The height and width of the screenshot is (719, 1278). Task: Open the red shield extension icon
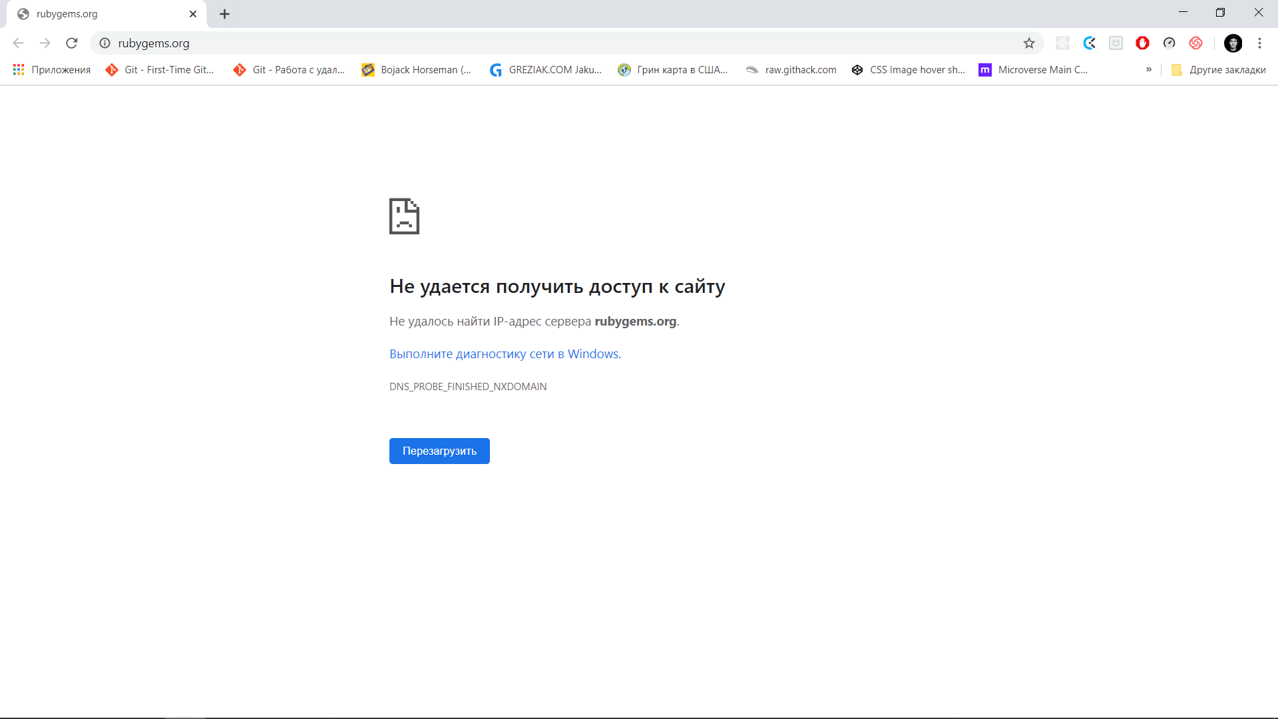tap(1143, 43)
